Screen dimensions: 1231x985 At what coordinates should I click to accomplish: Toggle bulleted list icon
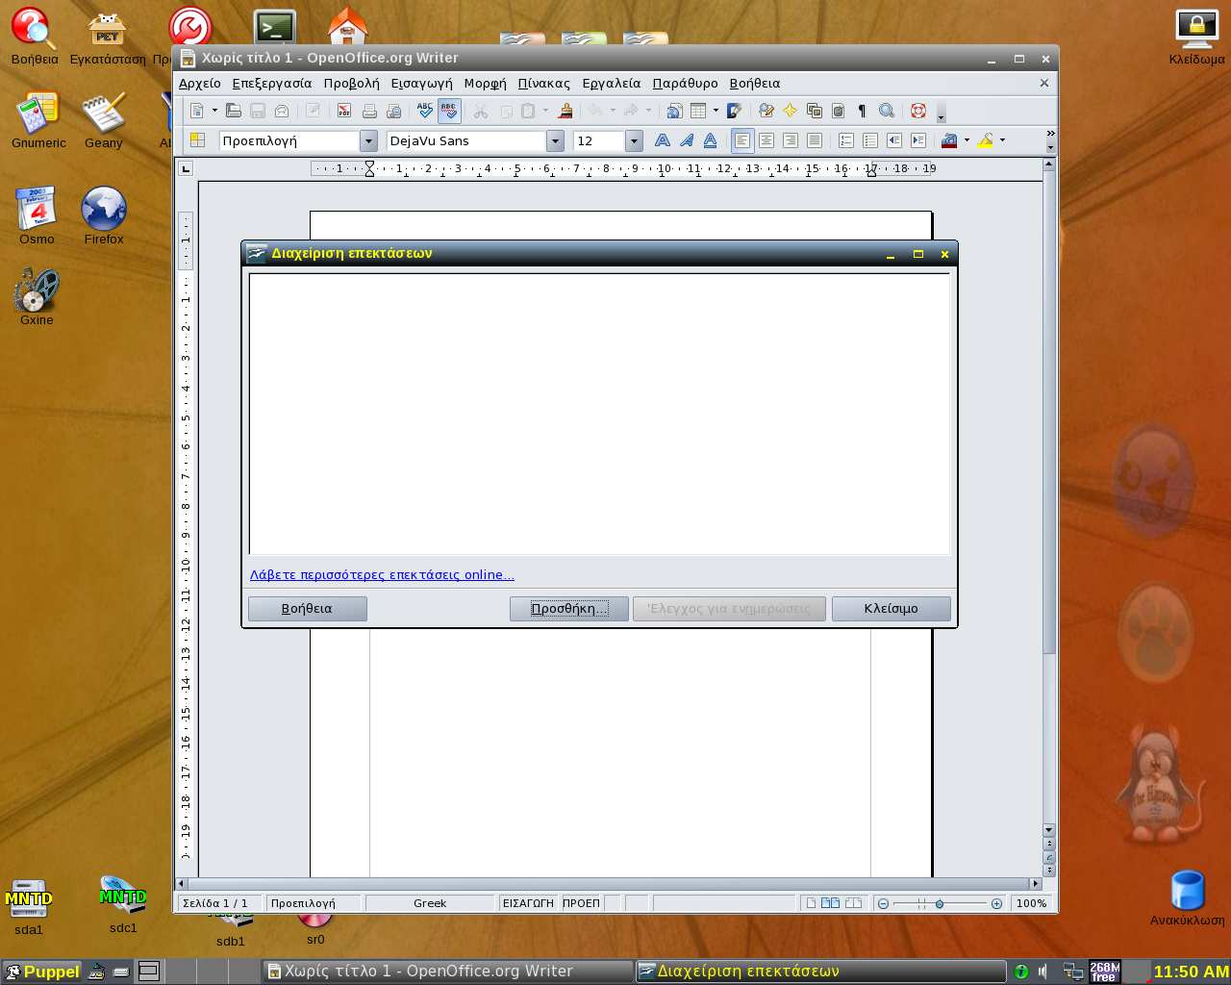pyautogui.click(x=870, y=140)
